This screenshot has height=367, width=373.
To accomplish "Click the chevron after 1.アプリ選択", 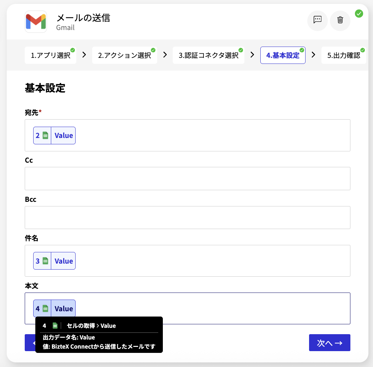I will coord(84,55).
